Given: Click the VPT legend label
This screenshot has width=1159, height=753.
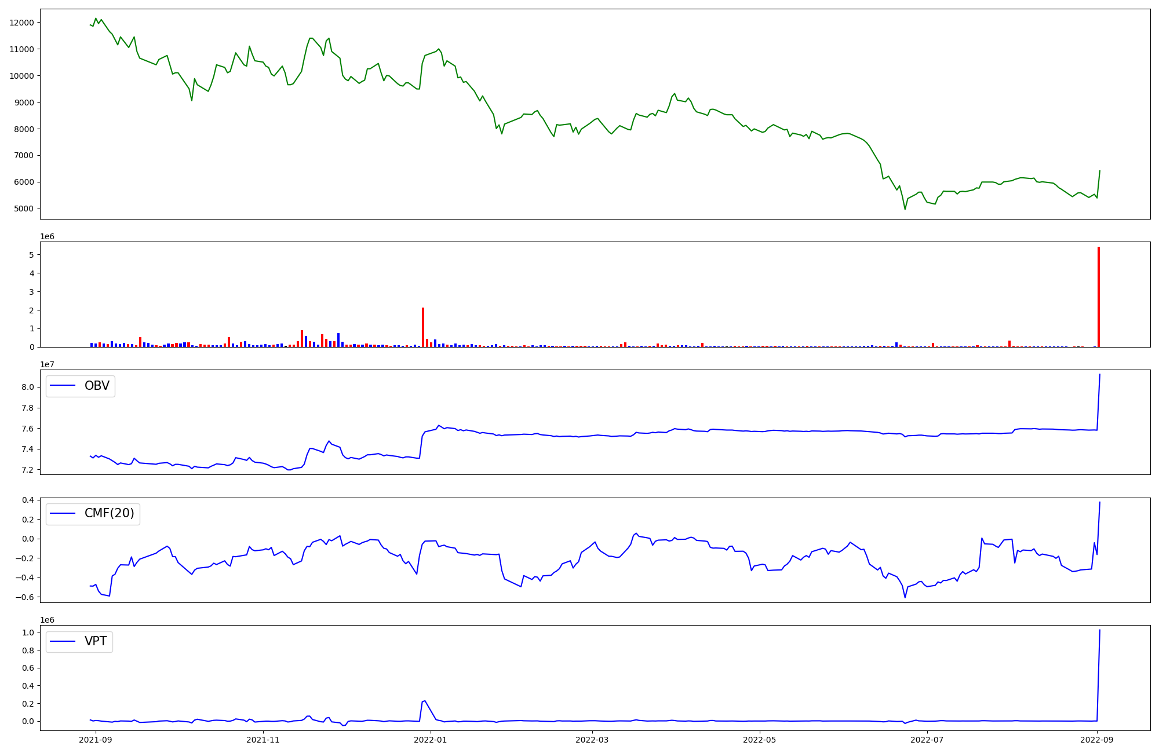Looking at the screenshot, I should click(96, 641).
